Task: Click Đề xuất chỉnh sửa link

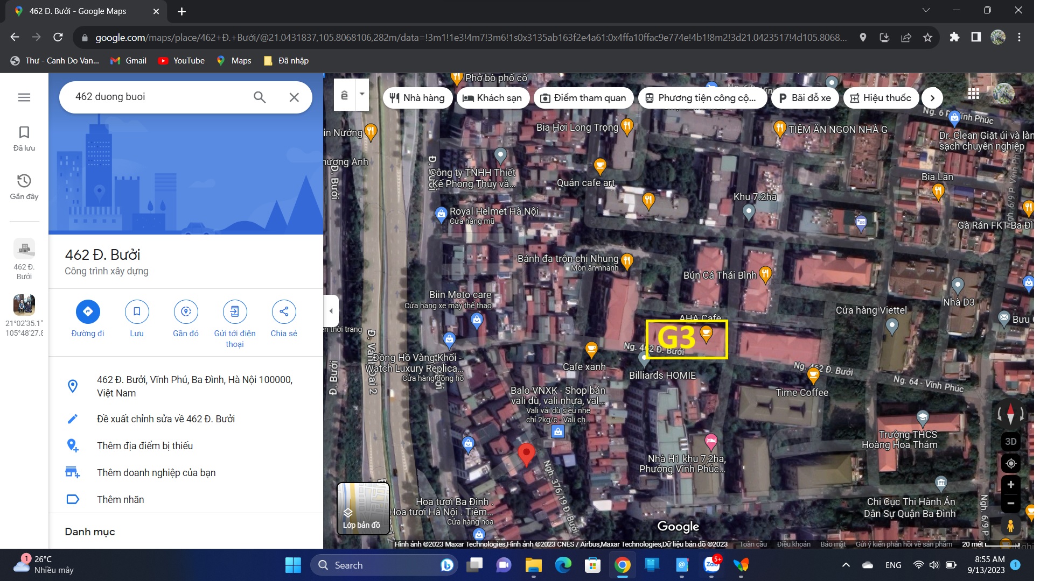Action: (x=166, y=419)
